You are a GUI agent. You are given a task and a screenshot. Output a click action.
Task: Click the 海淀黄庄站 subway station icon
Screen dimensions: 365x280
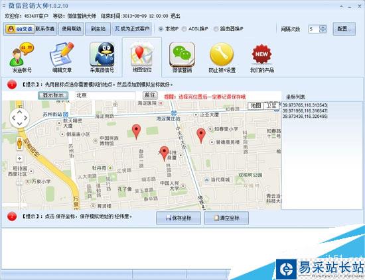[174, 113]
